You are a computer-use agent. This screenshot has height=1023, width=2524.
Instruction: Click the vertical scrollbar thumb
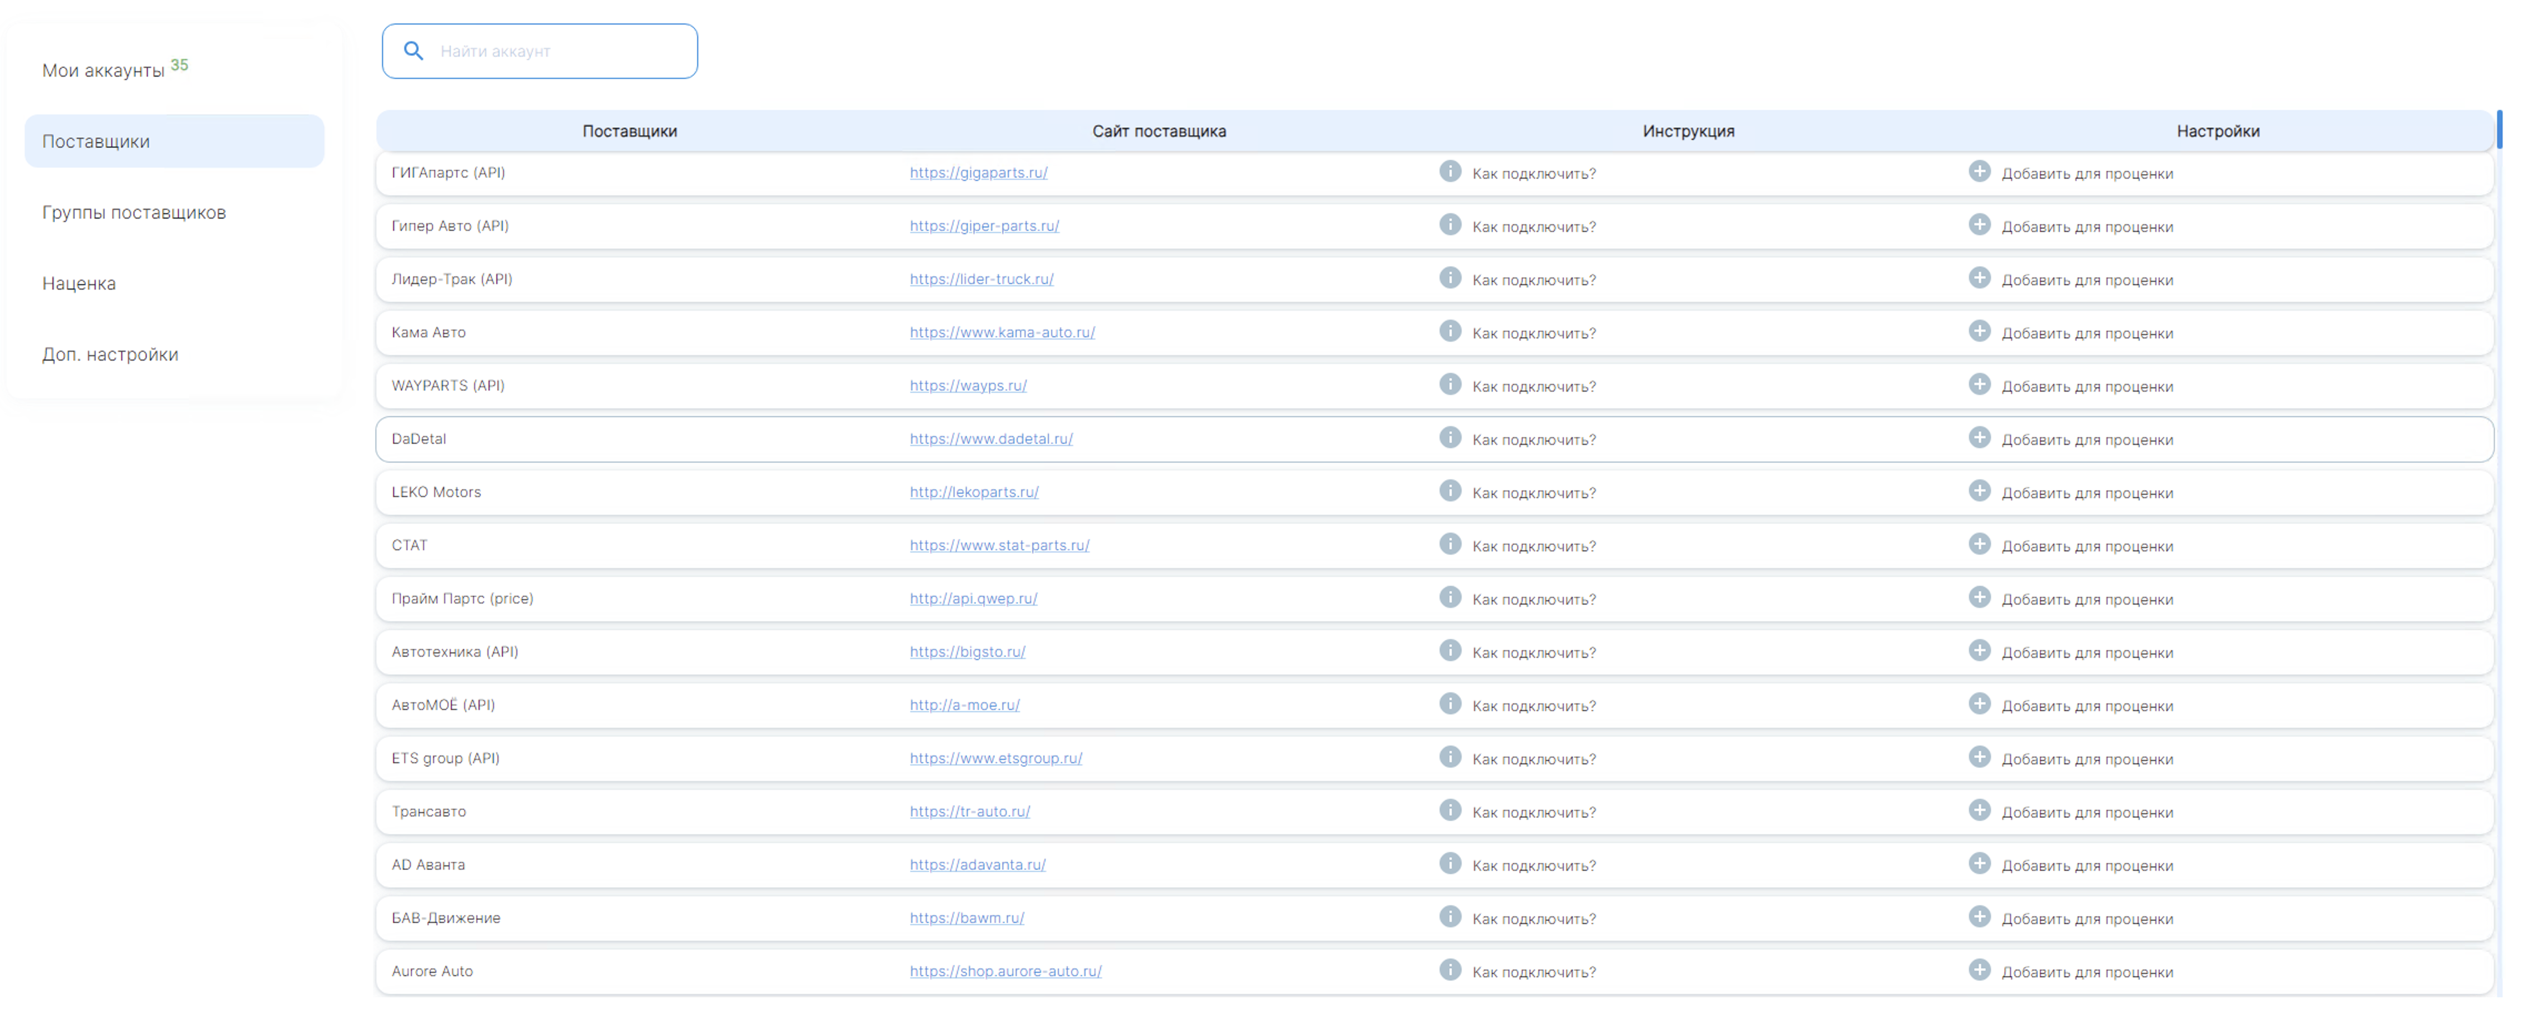2500,129
